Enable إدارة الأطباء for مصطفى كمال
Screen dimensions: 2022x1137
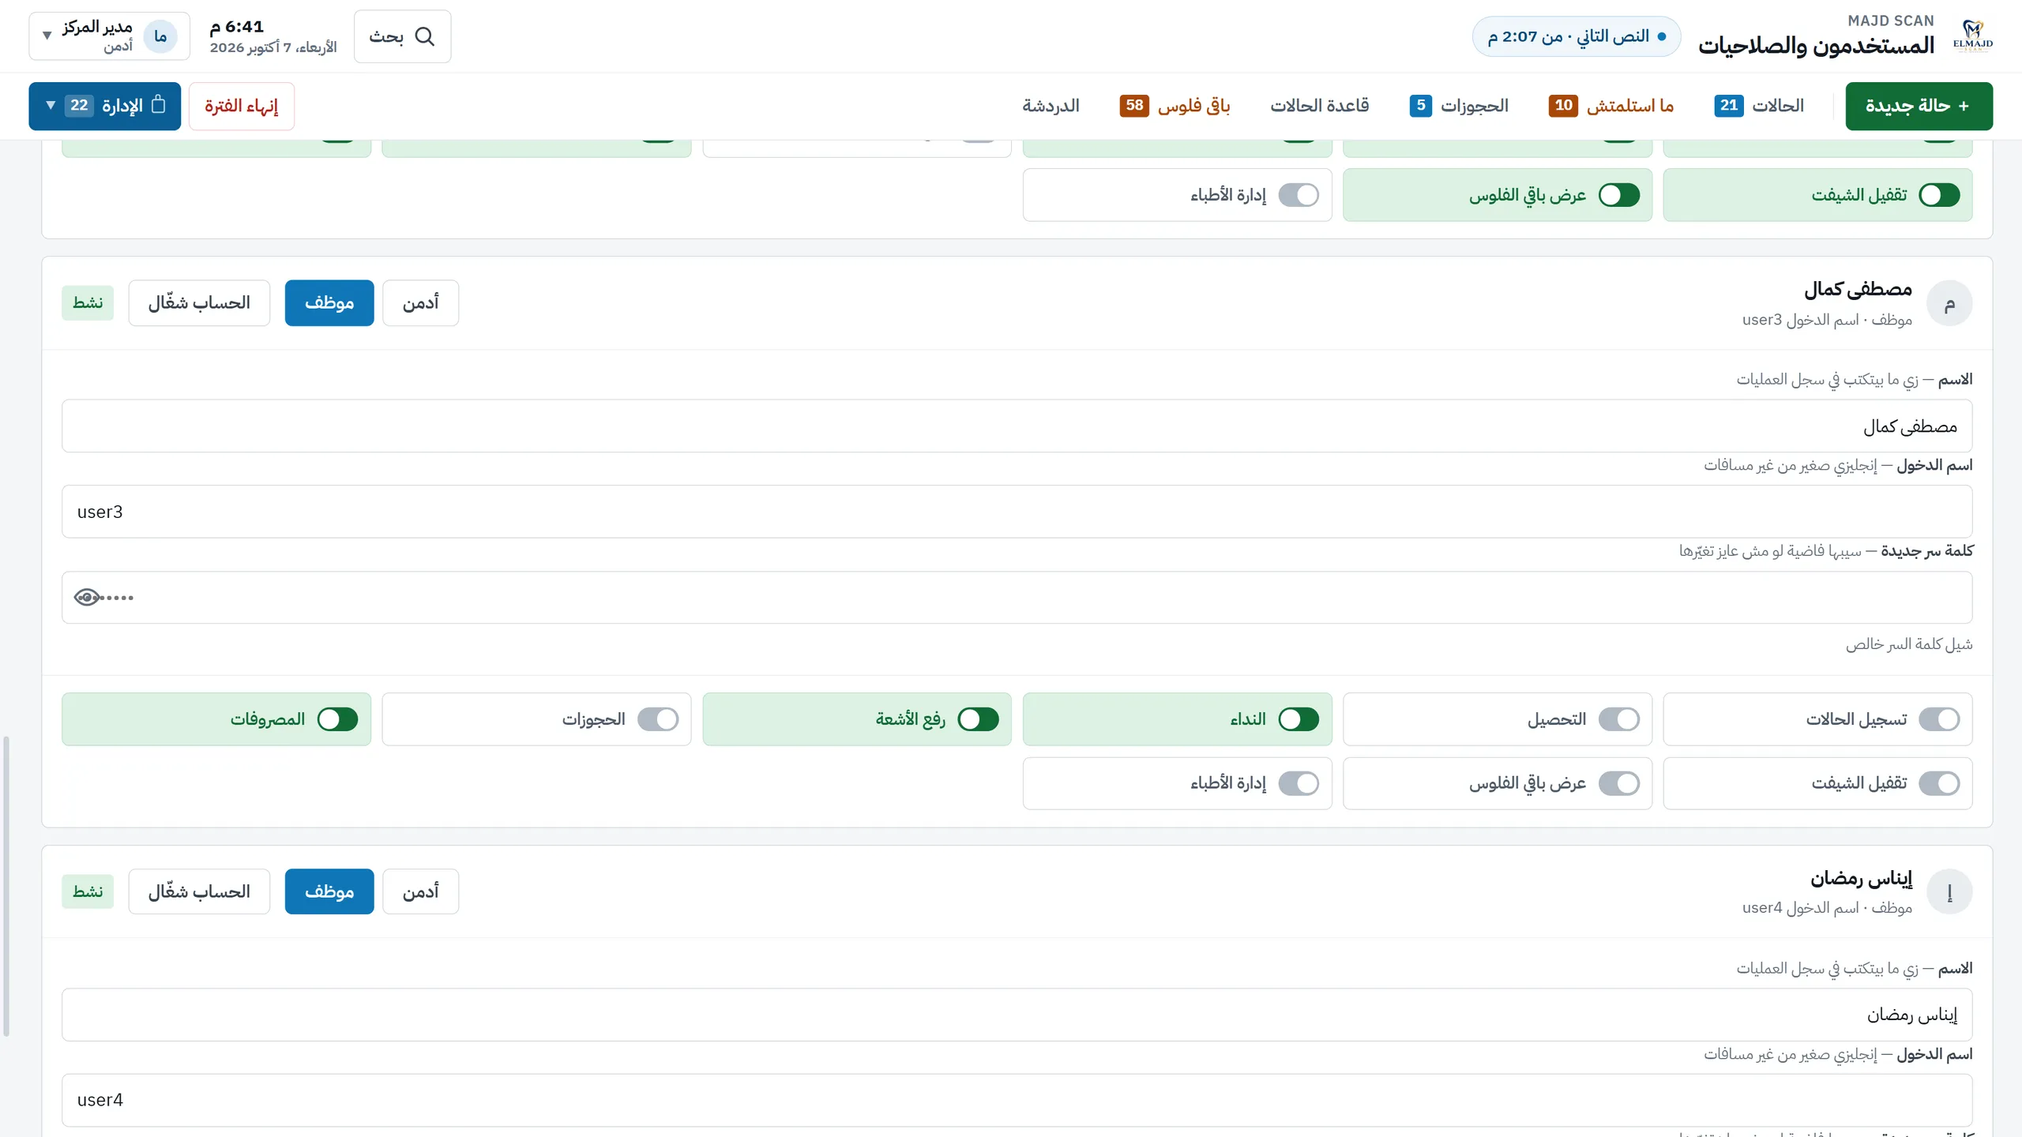tap(1299, 783)
